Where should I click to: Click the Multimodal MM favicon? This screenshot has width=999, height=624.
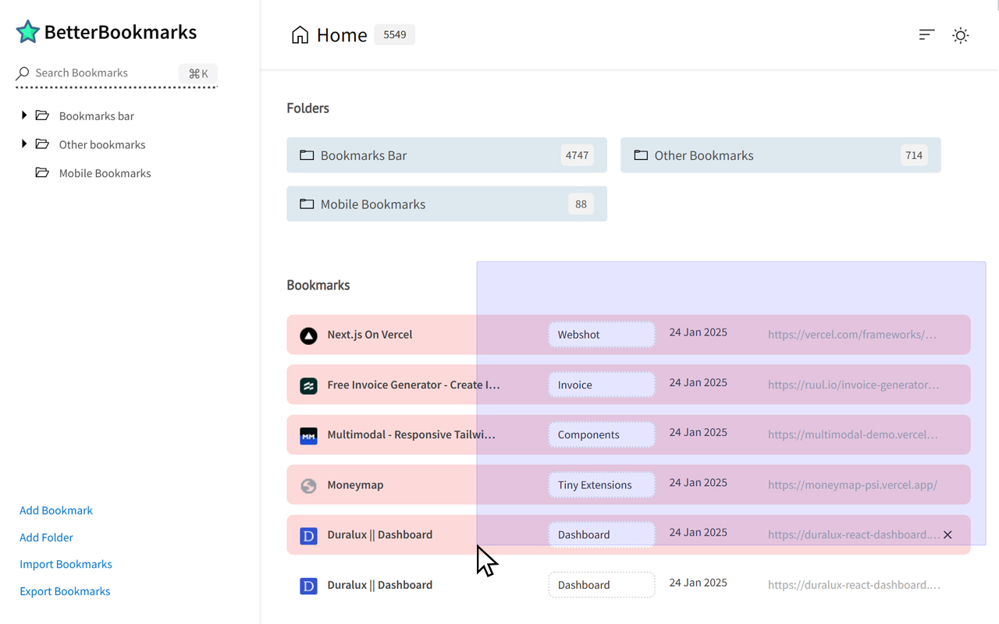[309, 435]
